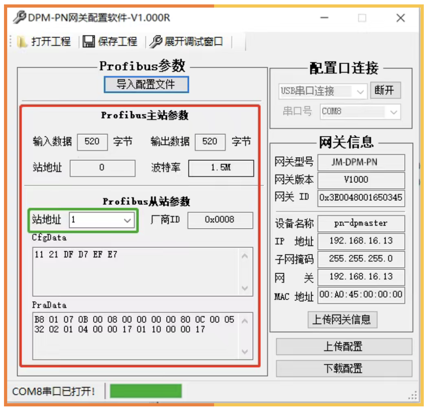Click the gateway app icon in the title bar

[20, 18]
